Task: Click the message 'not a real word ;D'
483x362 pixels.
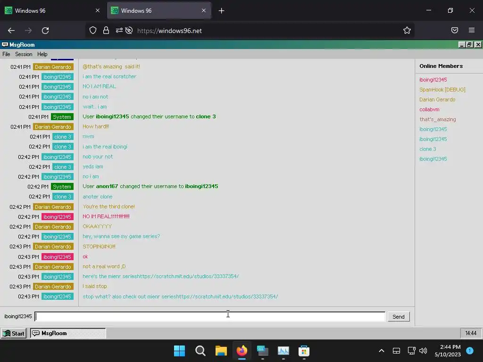Action: coord(104,267)
